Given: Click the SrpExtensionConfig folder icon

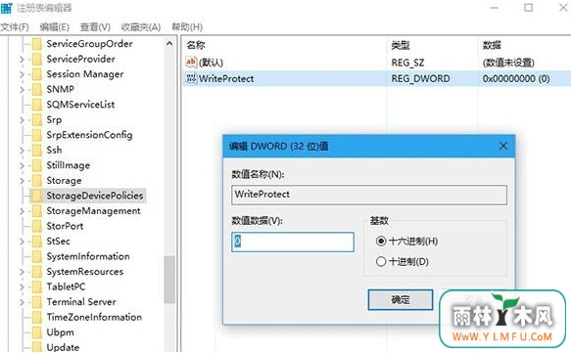Looking at the screenshot, I should (x=37, y=135).
